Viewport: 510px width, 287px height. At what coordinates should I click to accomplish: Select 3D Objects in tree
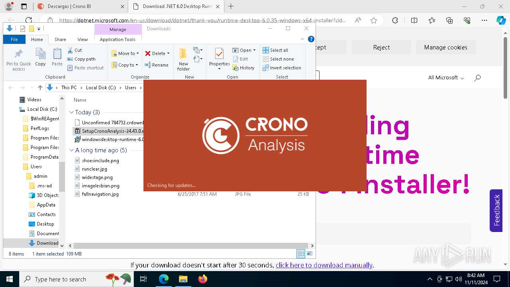click(47, 195)
